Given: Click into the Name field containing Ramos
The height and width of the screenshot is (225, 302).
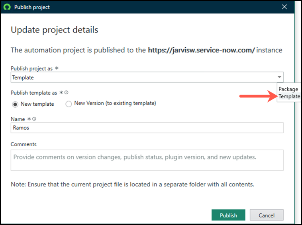Looking at the screenshot, I should point(147,128).
